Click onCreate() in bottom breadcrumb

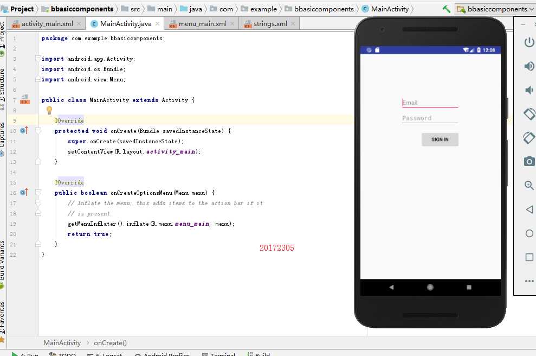point(110,342)
